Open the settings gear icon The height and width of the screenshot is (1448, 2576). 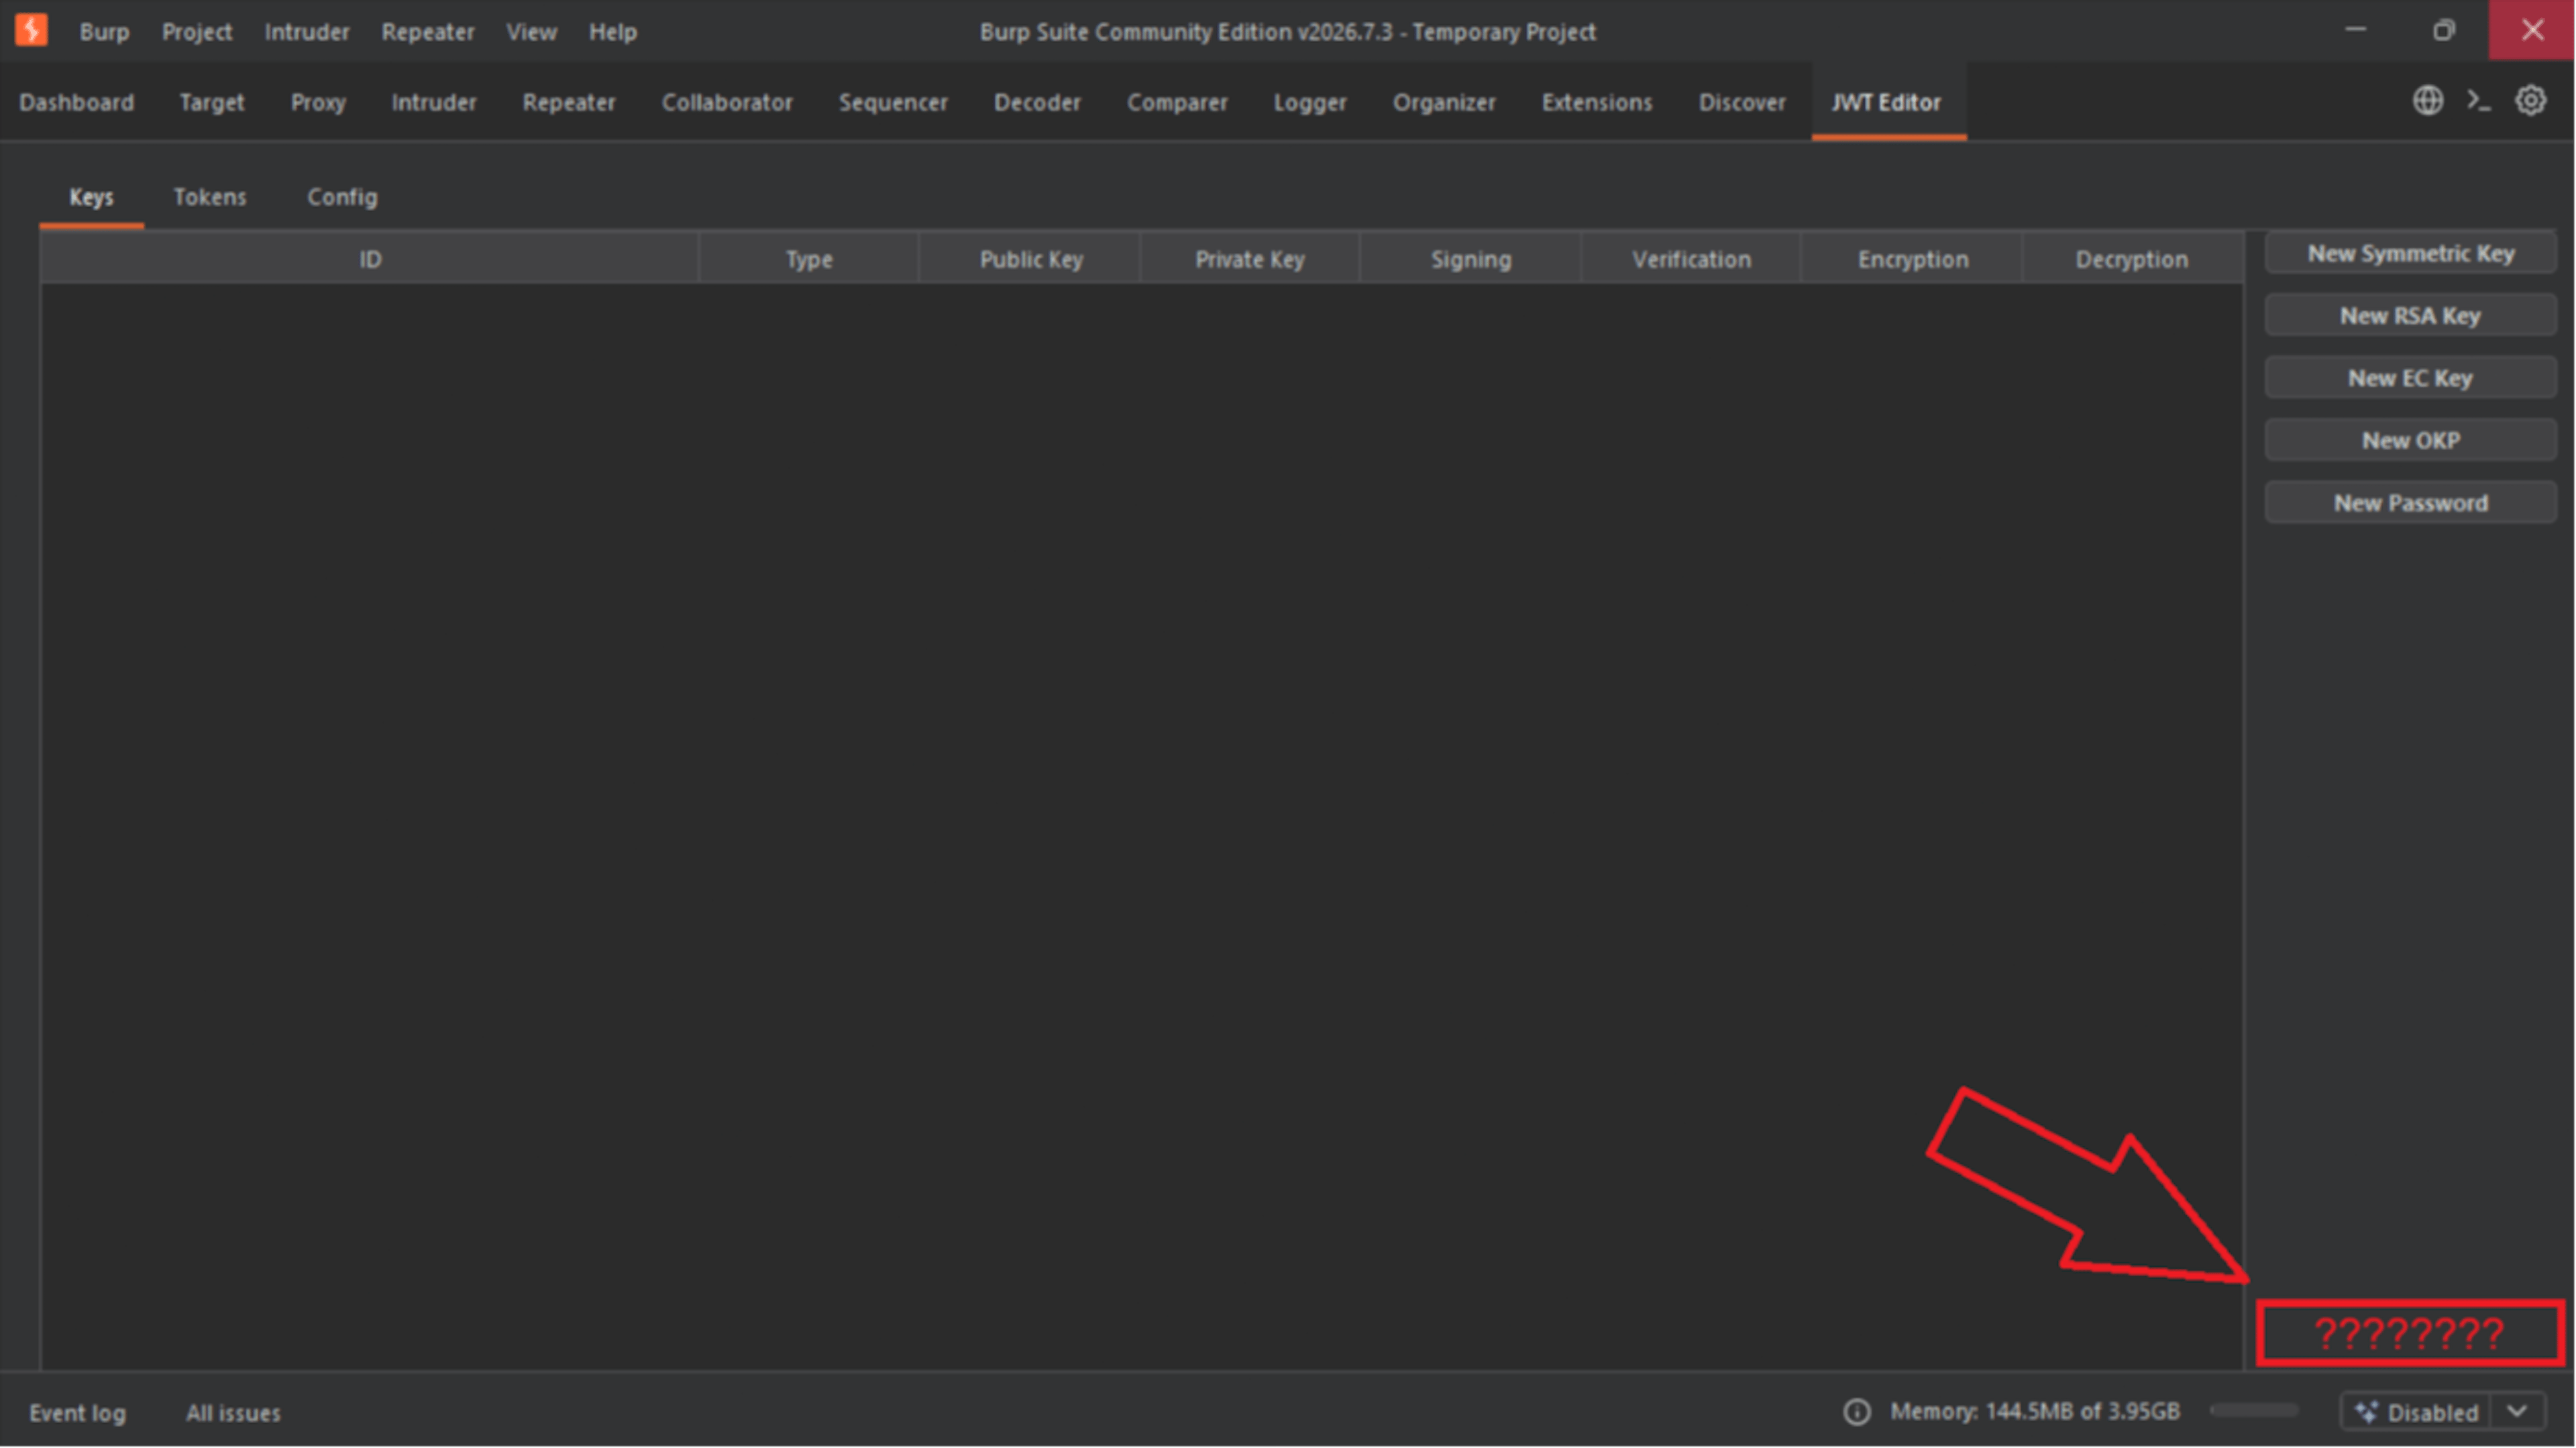[x=2531, y=101]
